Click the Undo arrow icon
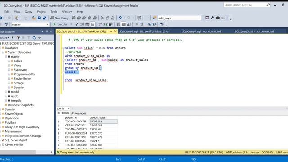The image size is (288, 162). coord(120,18)
